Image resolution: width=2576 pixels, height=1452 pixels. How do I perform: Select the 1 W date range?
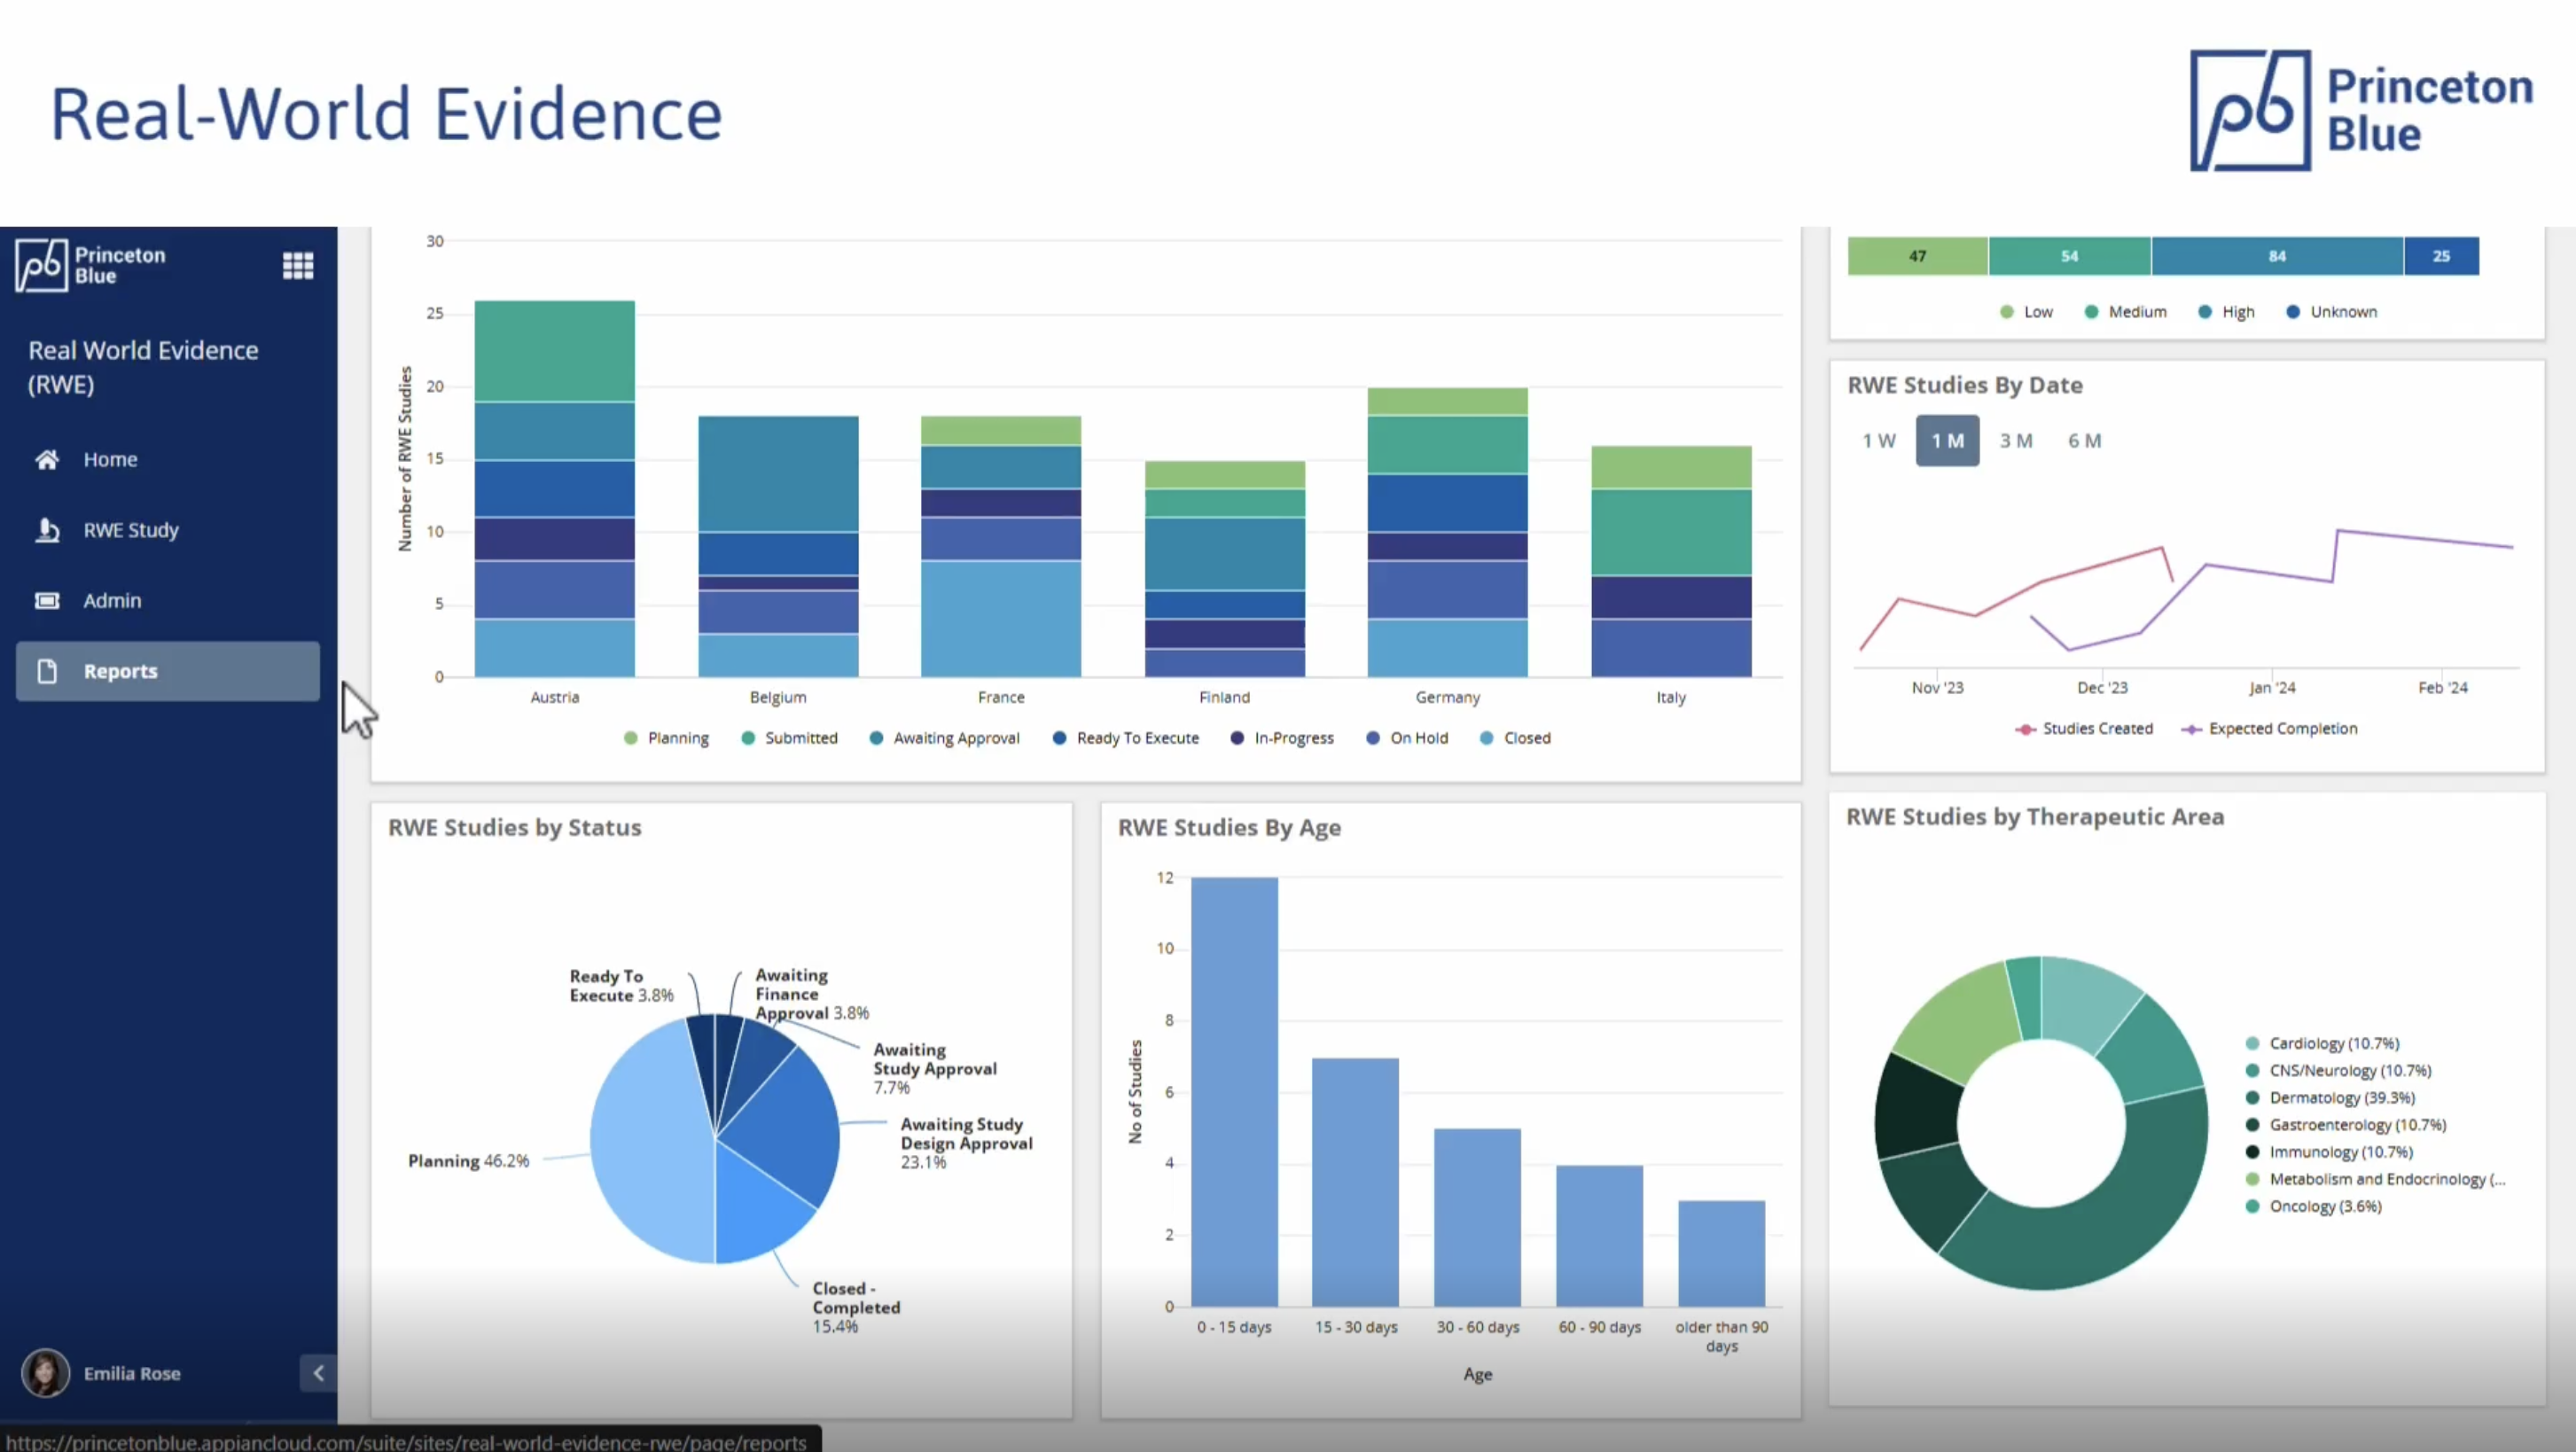[1878, 441]
